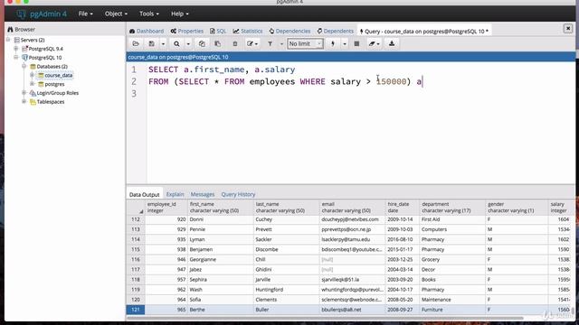Switch to the SQL tab
The height and width of the screenshot is (325, 579).
[x=218, y=31]
